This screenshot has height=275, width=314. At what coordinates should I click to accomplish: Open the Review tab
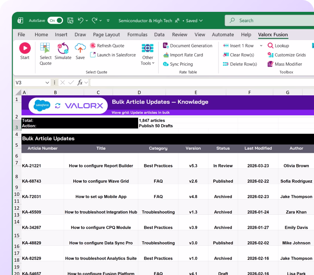tap(180, 35)
